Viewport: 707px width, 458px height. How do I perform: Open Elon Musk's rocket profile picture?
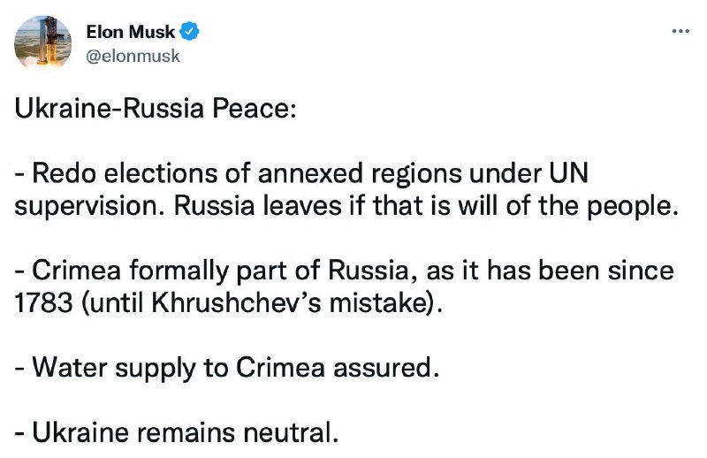pyautogui.click(x=42, y=42)
